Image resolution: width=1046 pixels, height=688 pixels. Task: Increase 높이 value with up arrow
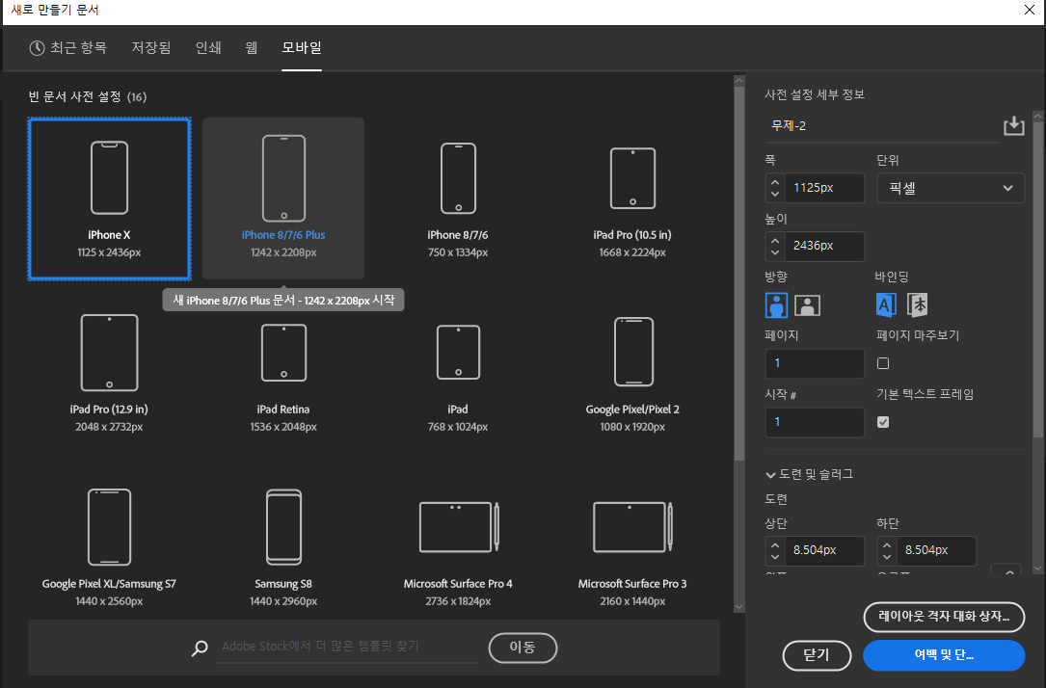click(x=775, y=239)
